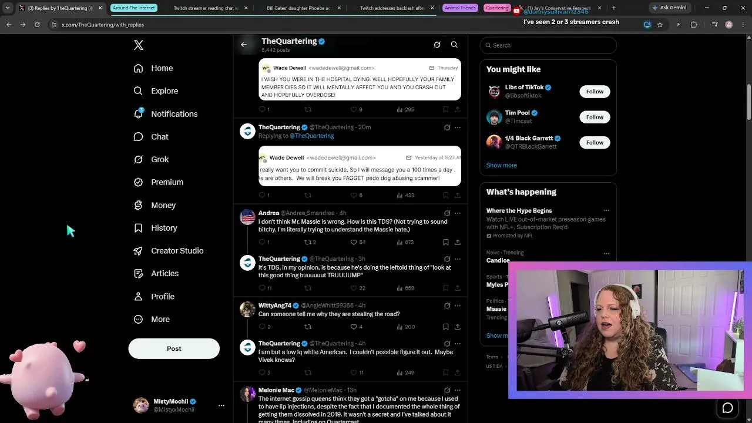Open options for Where the Hype Begins
Image resolution: width=752 pixels, height=423 pixels.
tap(606, 210)
